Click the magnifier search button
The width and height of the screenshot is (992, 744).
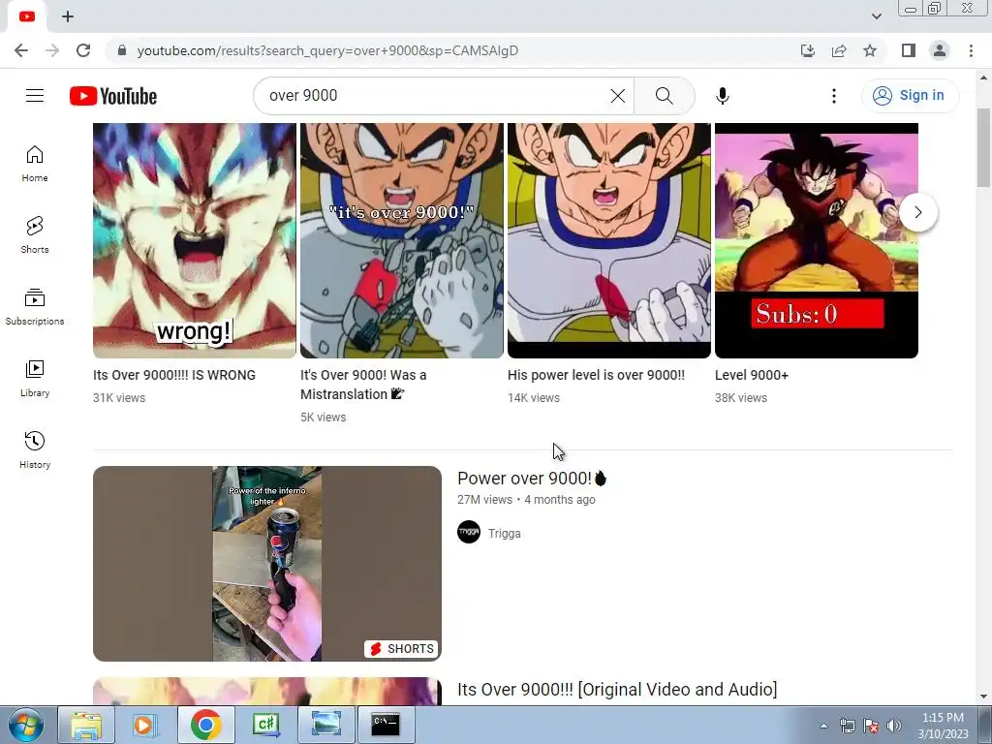coord(665,96)
